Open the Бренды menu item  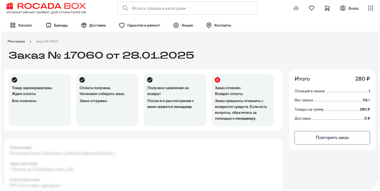(x=61, y=25)
